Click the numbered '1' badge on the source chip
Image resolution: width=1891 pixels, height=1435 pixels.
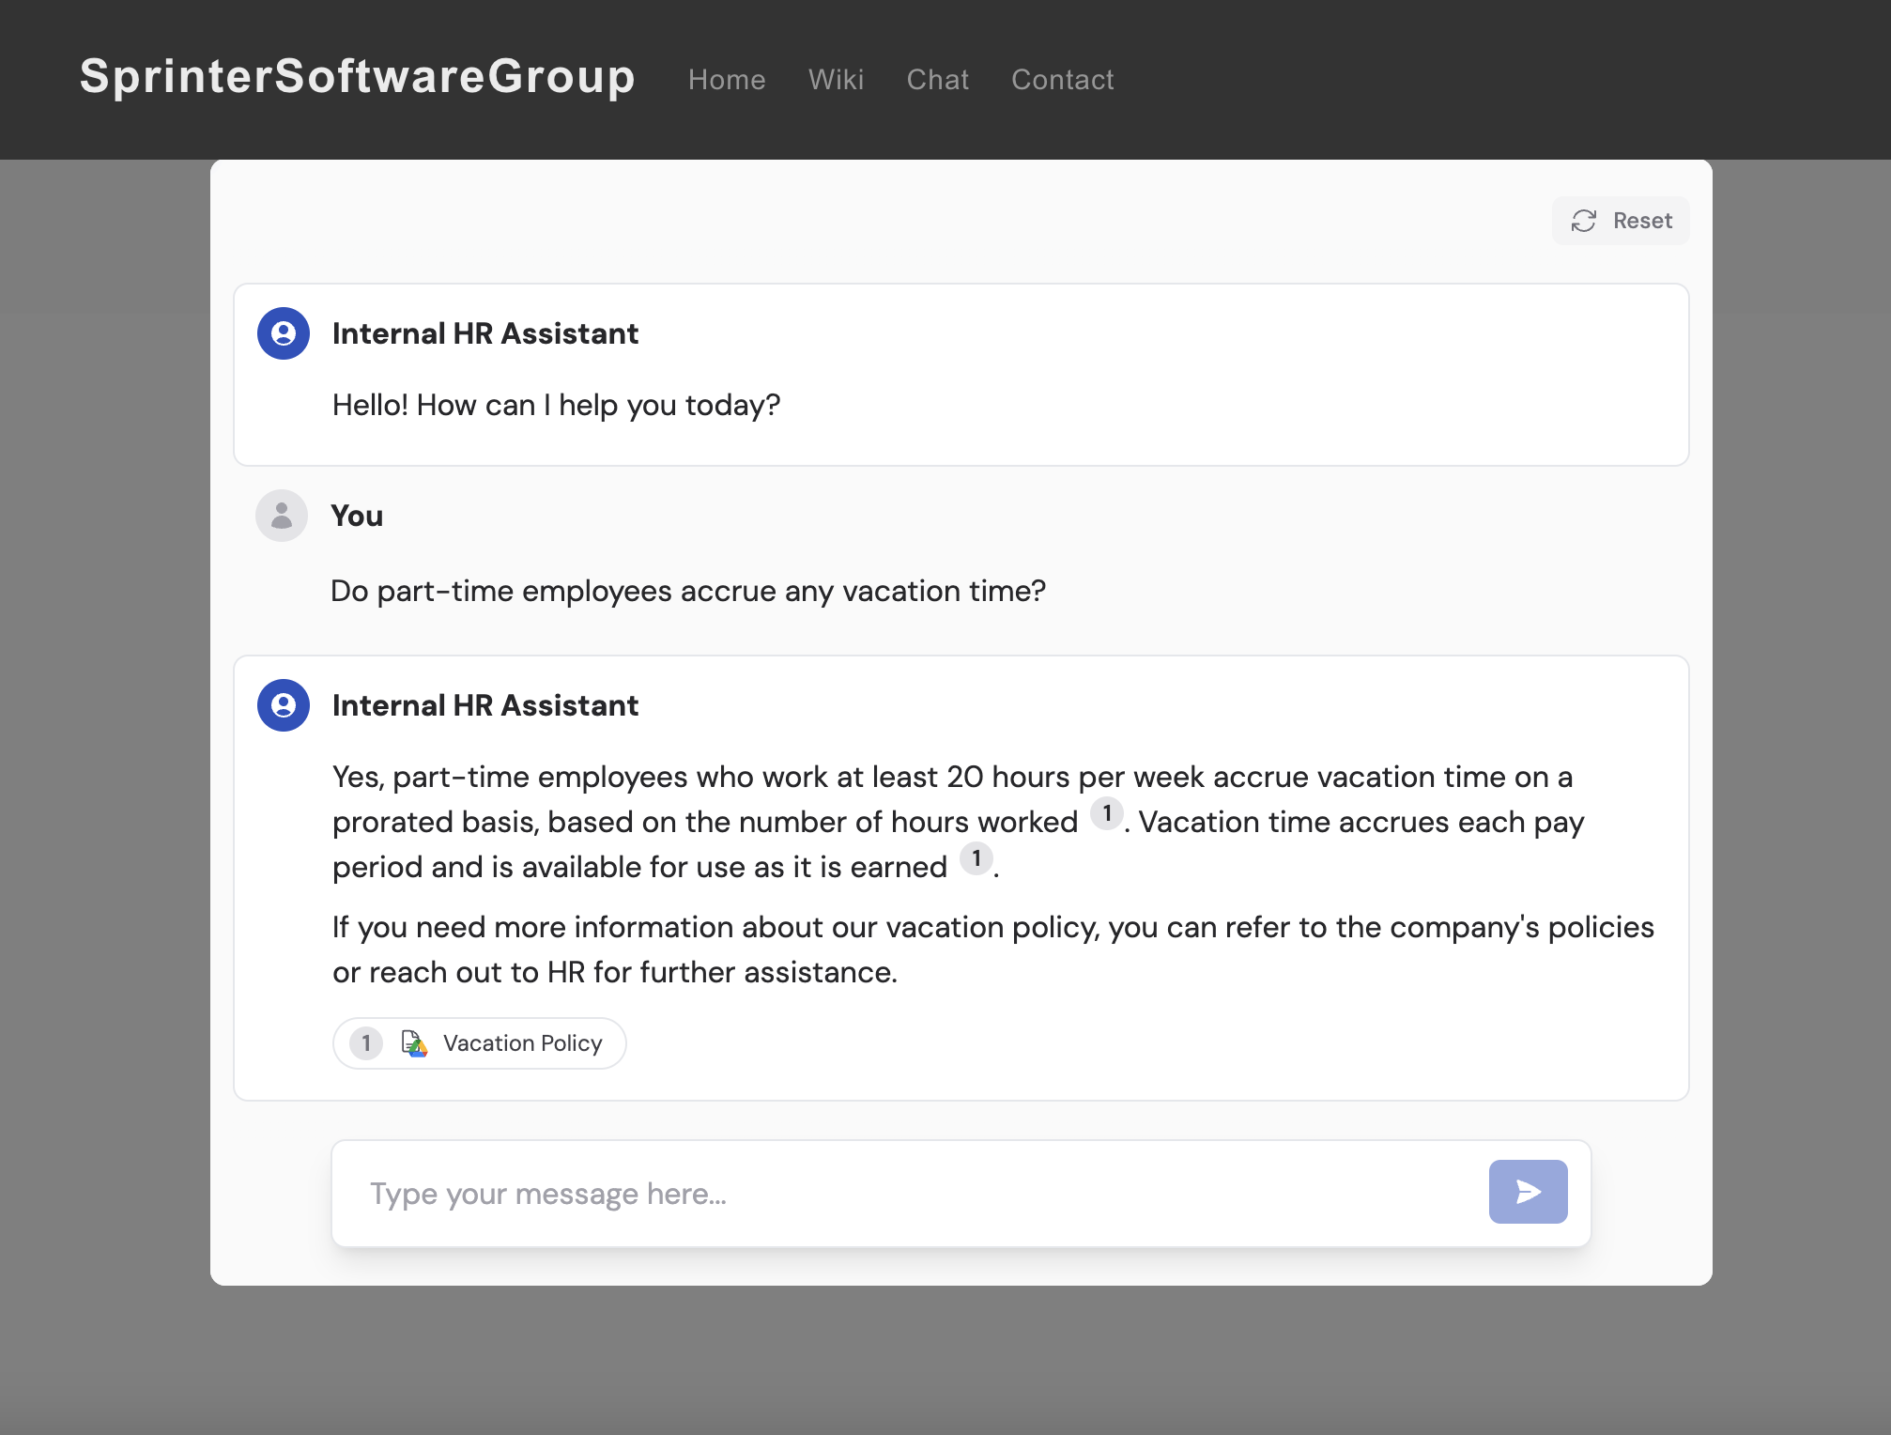(365, 1042)
